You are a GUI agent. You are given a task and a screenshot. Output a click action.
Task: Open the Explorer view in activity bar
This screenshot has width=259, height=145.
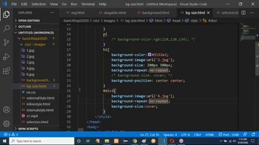click(6, 14)
